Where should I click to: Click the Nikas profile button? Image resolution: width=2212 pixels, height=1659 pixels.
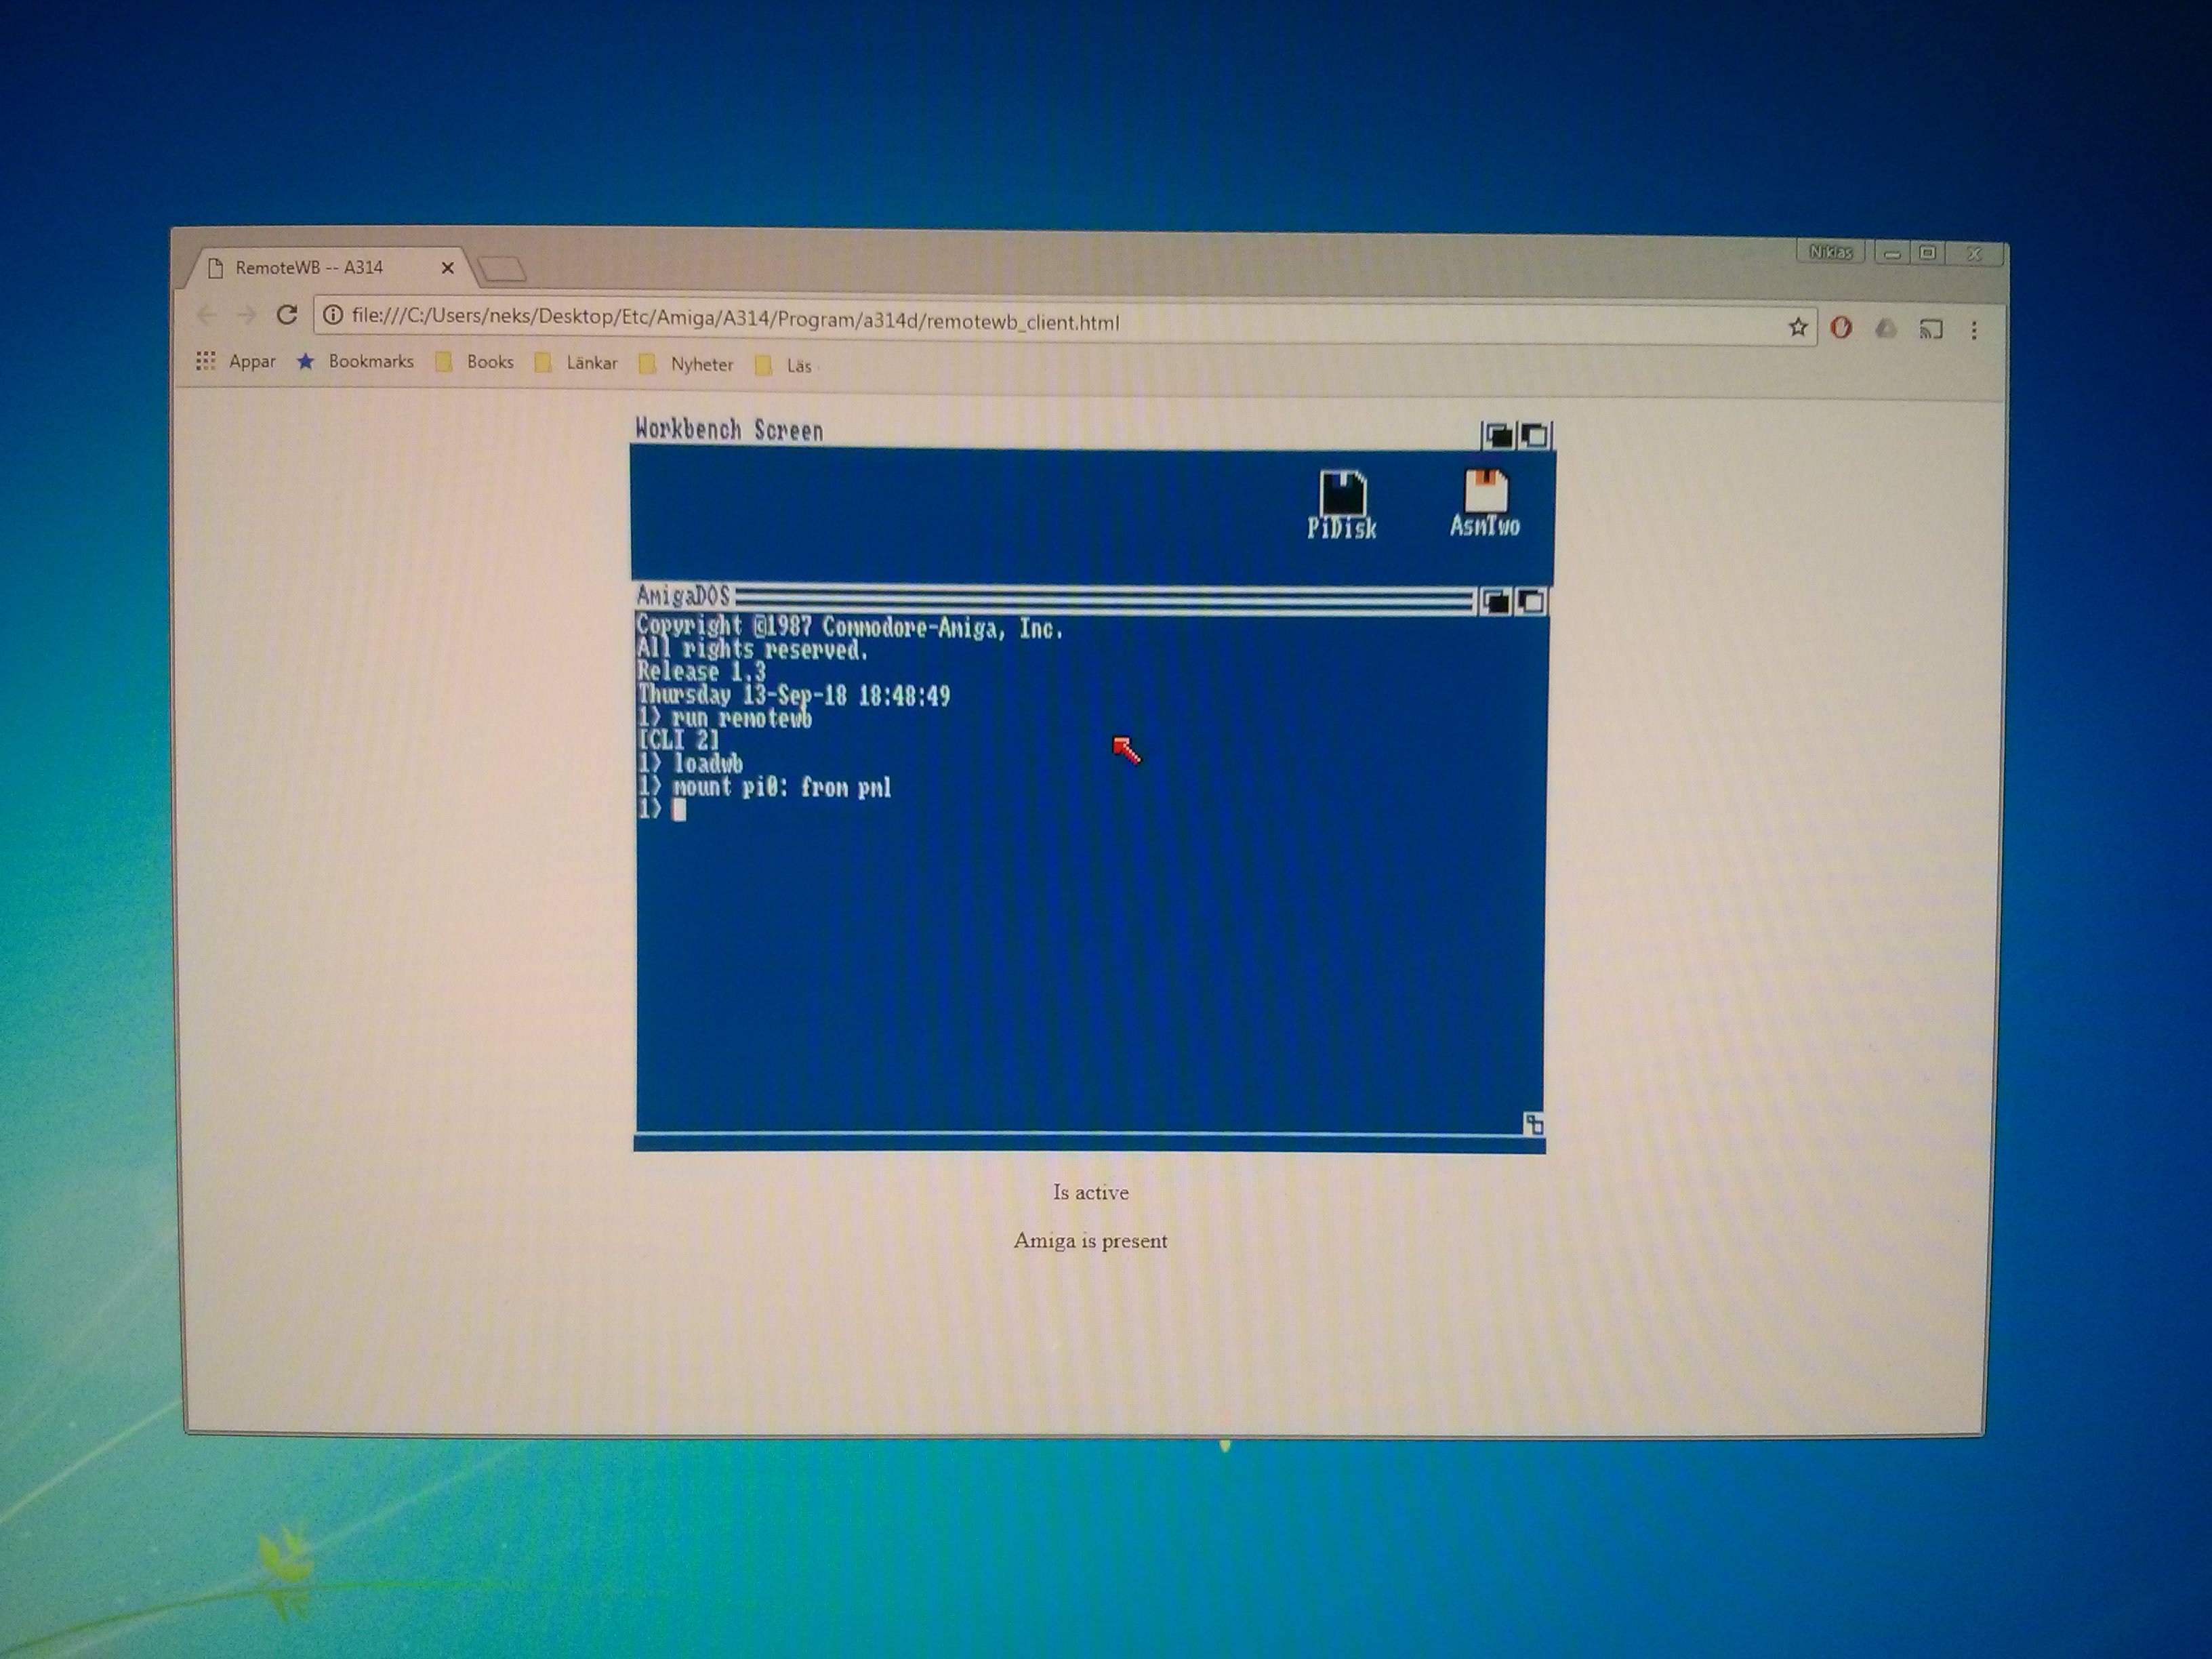click(x=1830, y=253)
